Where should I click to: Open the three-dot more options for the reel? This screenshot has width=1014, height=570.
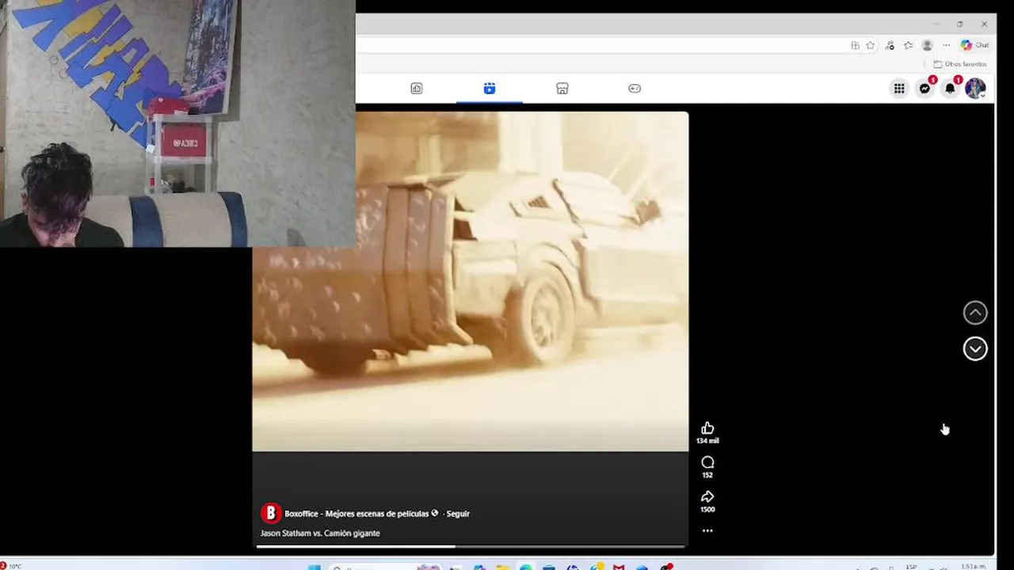point(707,531)
